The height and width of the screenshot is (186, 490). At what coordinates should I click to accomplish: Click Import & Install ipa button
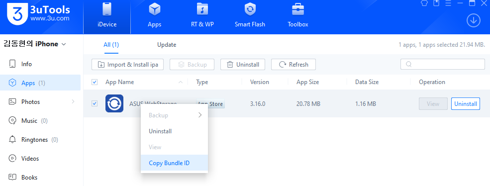coord(127,64)
